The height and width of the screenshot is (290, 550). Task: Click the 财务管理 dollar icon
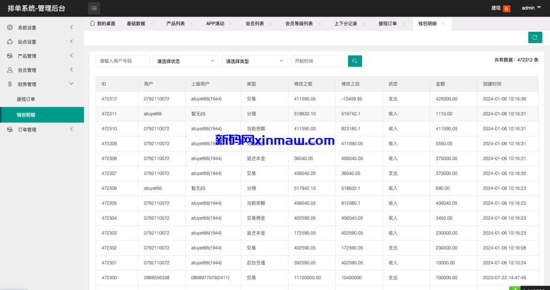tap(10, 84)
